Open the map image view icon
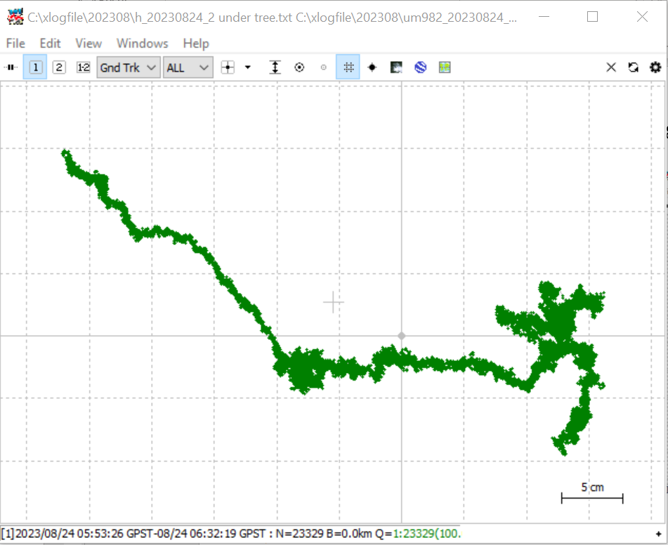668x545 pixels. (x=396, y=67)
